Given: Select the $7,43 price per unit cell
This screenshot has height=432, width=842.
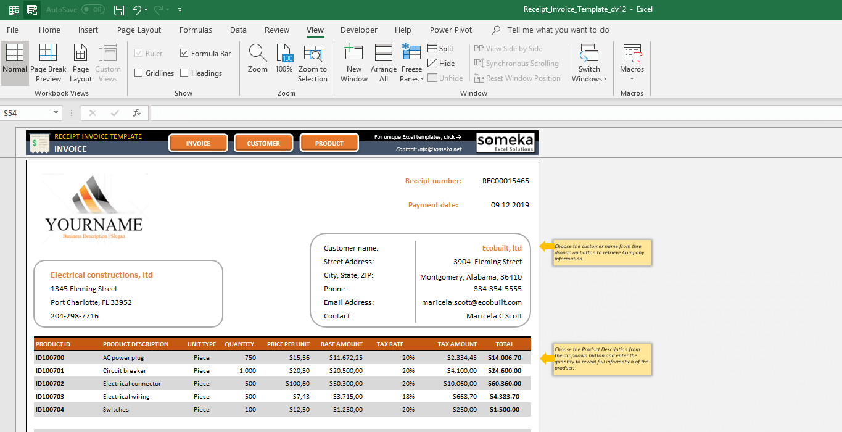Looking at the screenshot, I should (x=300, y=397).
